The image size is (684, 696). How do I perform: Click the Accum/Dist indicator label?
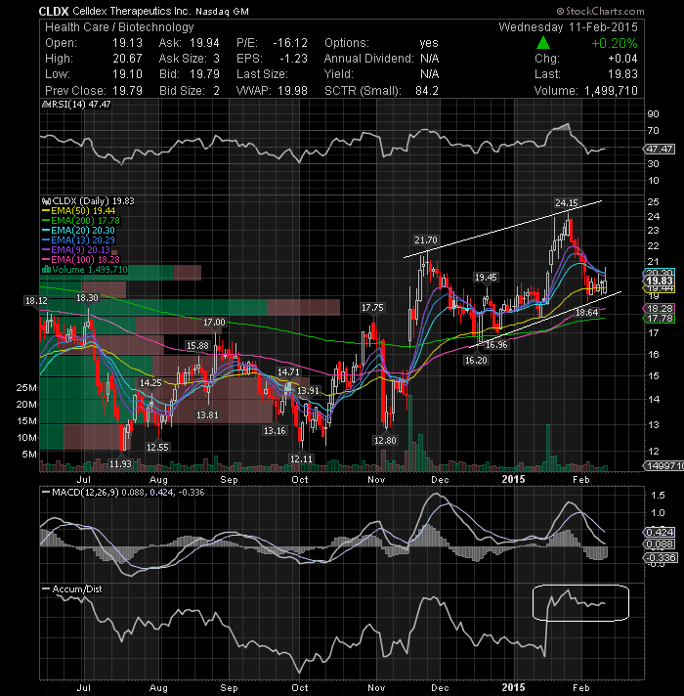pyautogui.click(x=72, y=589)
